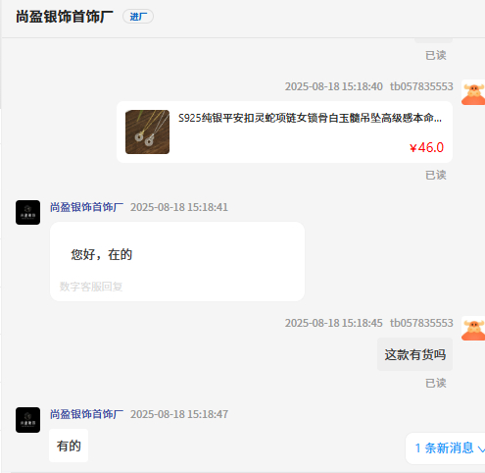Click the 数字客服回复 label
This screenshot has height=473, width=485.
(x=91, y=287)
